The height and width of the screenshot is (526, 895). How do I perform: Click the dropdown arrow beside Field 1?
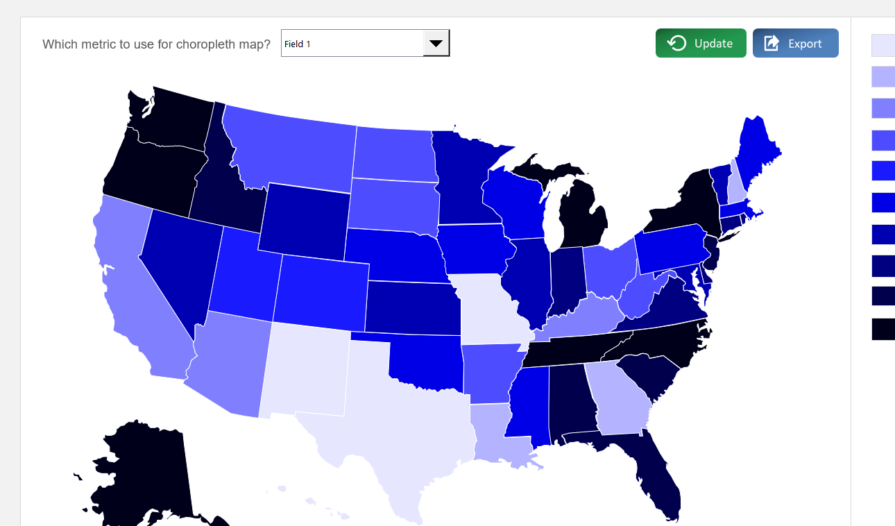pyautogui.click(x=436, y=42)
